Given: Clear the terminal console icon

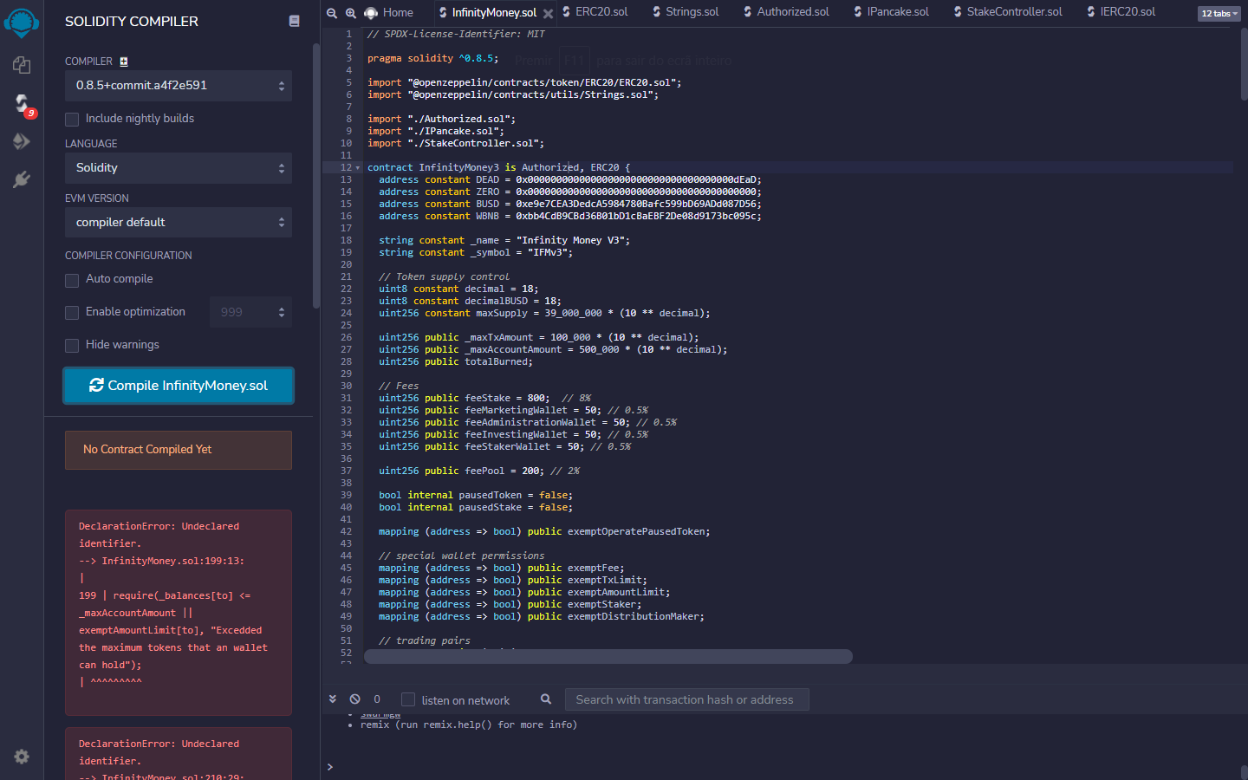Looking at the screenshot, I should coord(354,699).
